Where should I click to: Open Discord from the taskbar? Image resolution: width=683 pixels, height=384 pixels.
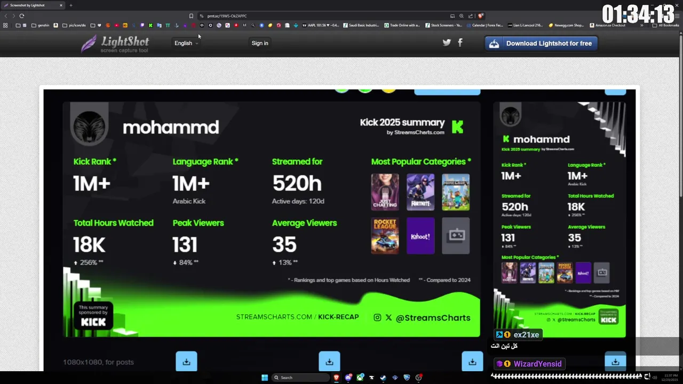[348, 378]
